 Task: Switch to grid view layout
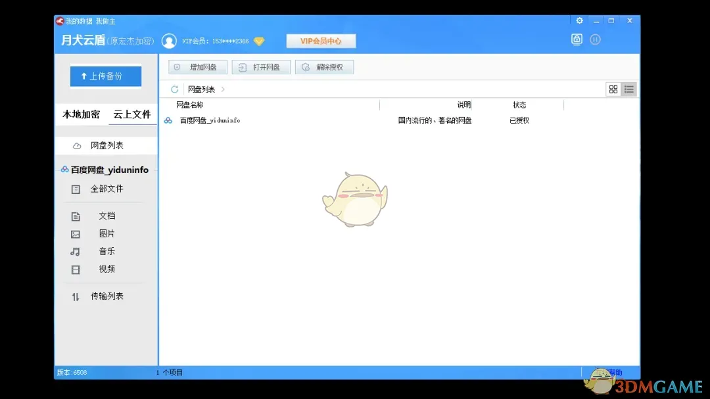point(613,89)
